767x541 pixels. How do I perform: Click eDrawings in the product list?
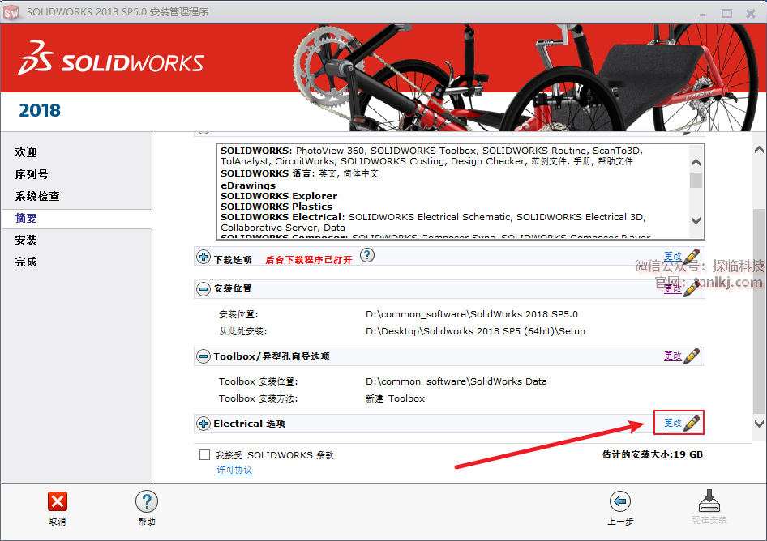(248, 185)
